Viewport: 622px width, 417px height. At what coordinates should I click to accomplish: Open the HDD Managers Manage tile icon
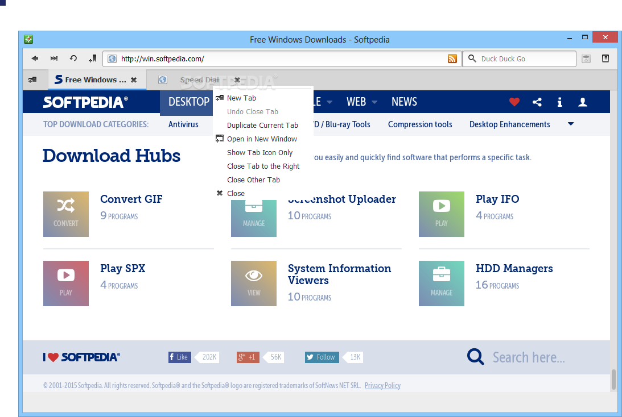click(x=442, y=283)
